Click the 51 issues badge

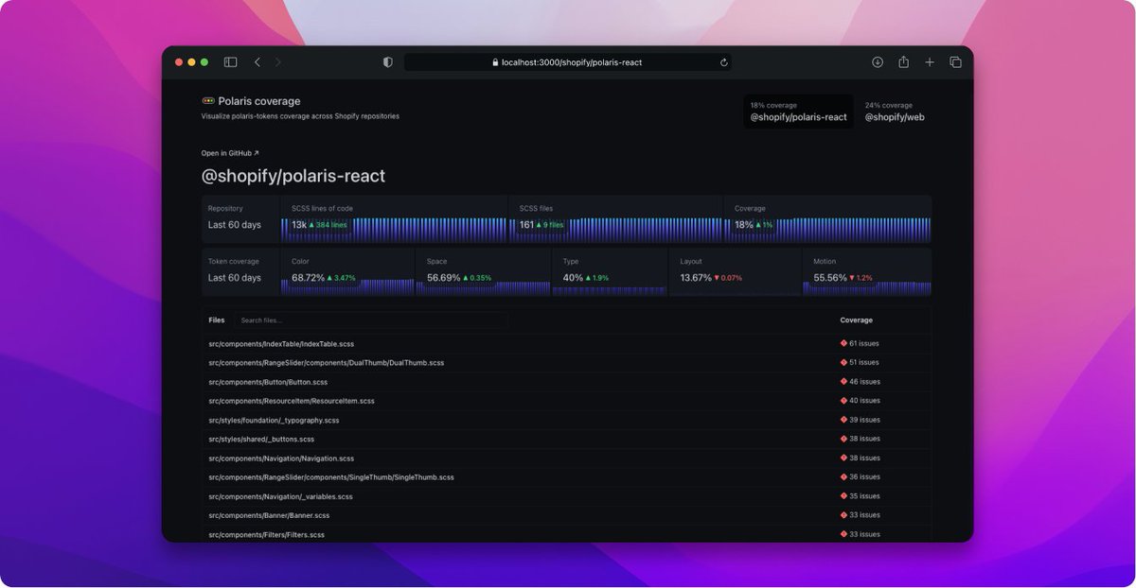coord(861,363)
